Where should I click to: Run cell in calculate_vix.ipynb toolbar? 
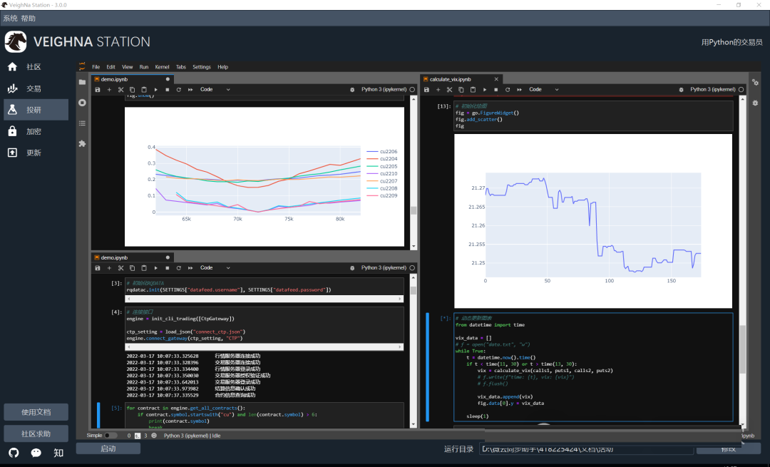coord(485,90)
